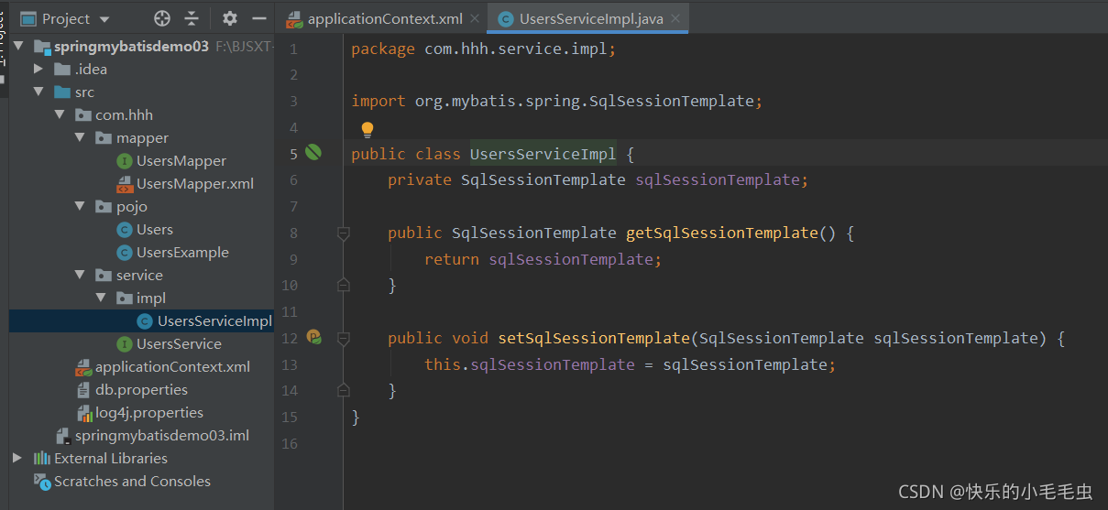Select springmybatisdemo03.iml file
Screen dimensions: 1108x510
162,435
